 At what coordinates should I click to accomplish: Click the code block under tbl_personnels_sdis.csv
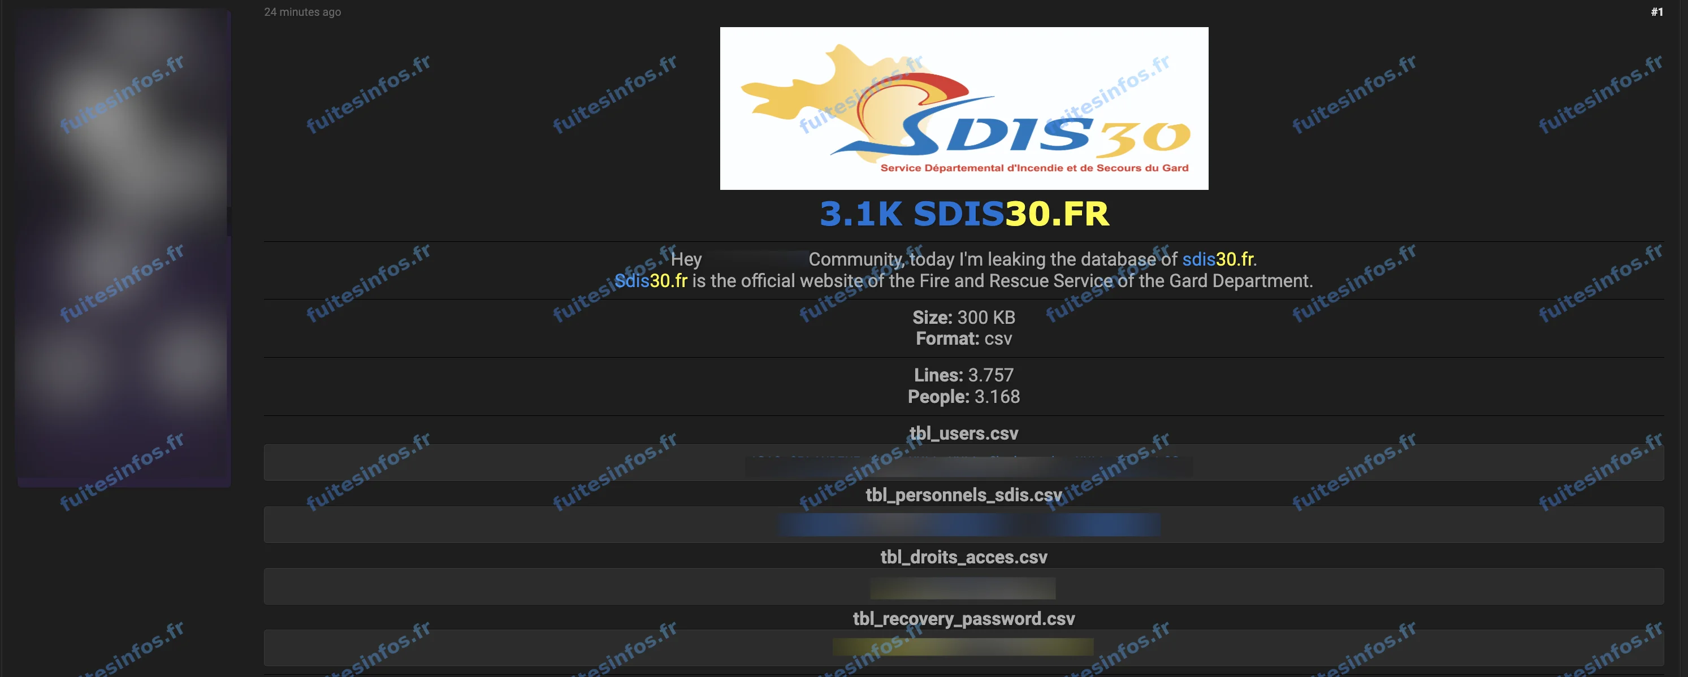click(964, 524)
